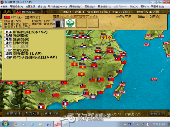Select 強制徵收 requisition action
170x127 pixels.
pyautogui.click(x=17, y=36)
